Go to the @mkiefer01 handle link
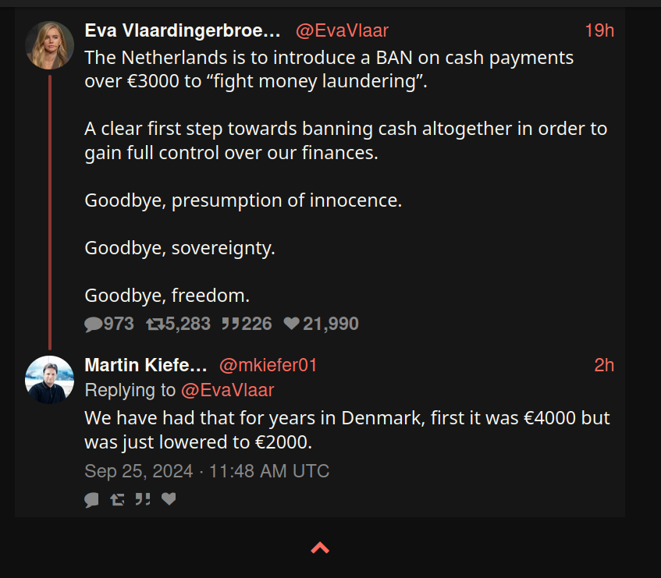 click(x=268, y=365)
